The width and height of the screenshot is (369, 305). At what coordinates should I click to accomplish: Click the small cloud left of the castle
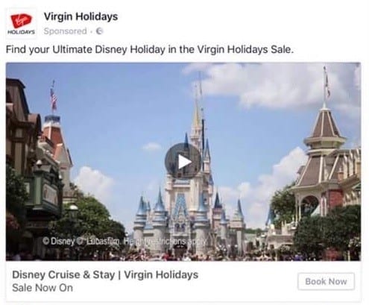(152, 147)
